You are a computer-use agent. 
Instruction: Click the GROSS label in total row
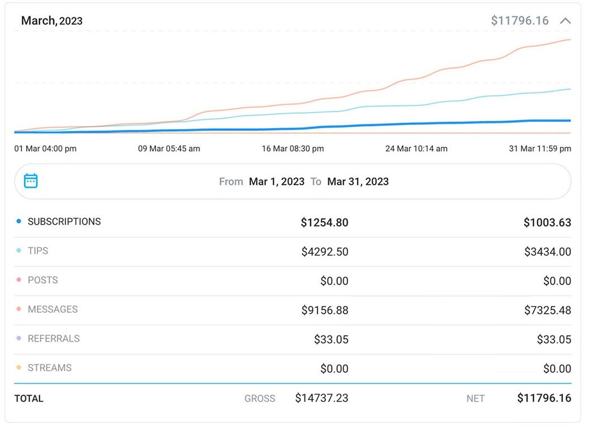260,398
